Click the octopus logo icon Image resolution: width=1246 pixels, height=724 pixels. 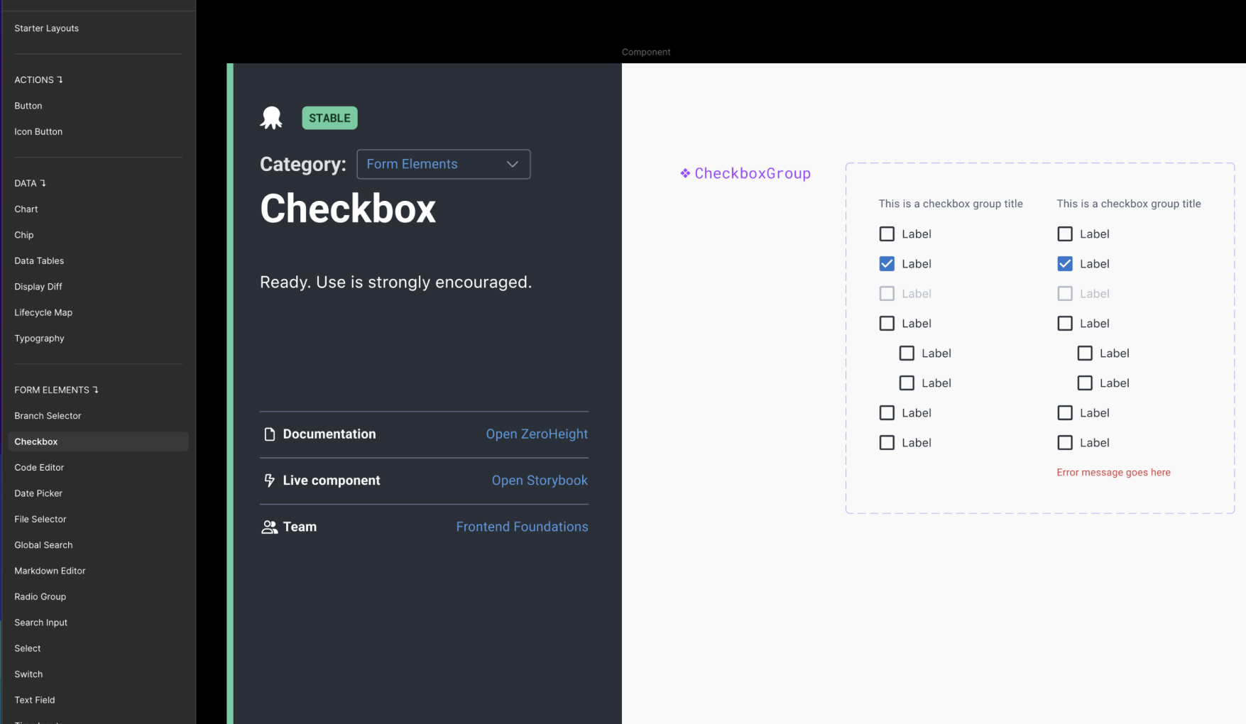(271, 118)
